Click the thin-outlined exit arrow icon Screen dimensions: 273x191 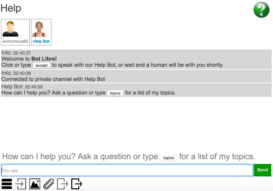tap(63, 184)
